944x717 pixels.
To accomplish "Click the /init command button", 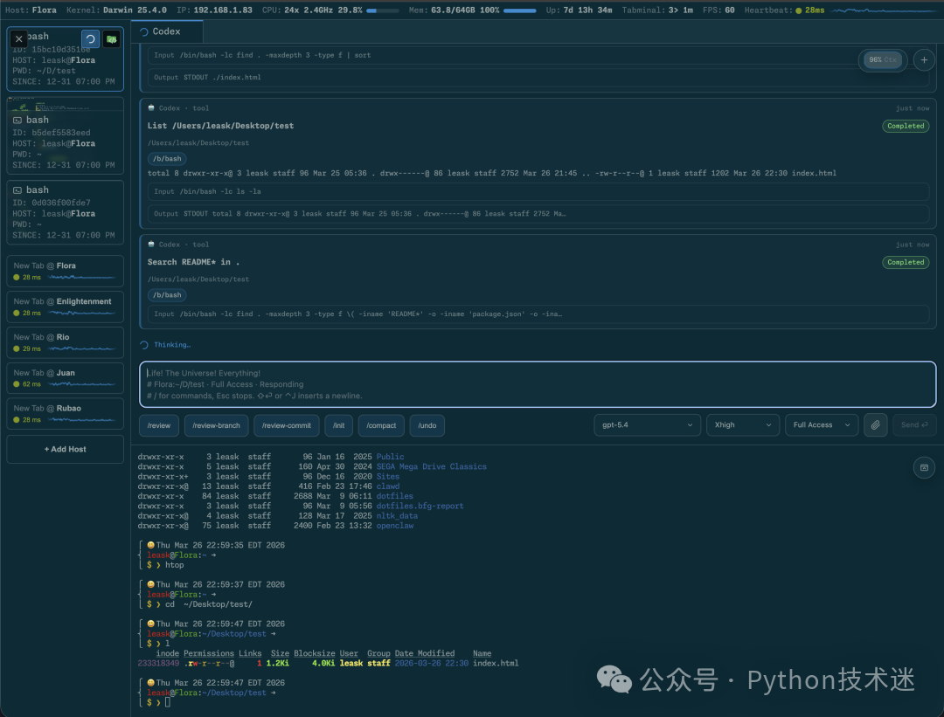I will 339,425.
